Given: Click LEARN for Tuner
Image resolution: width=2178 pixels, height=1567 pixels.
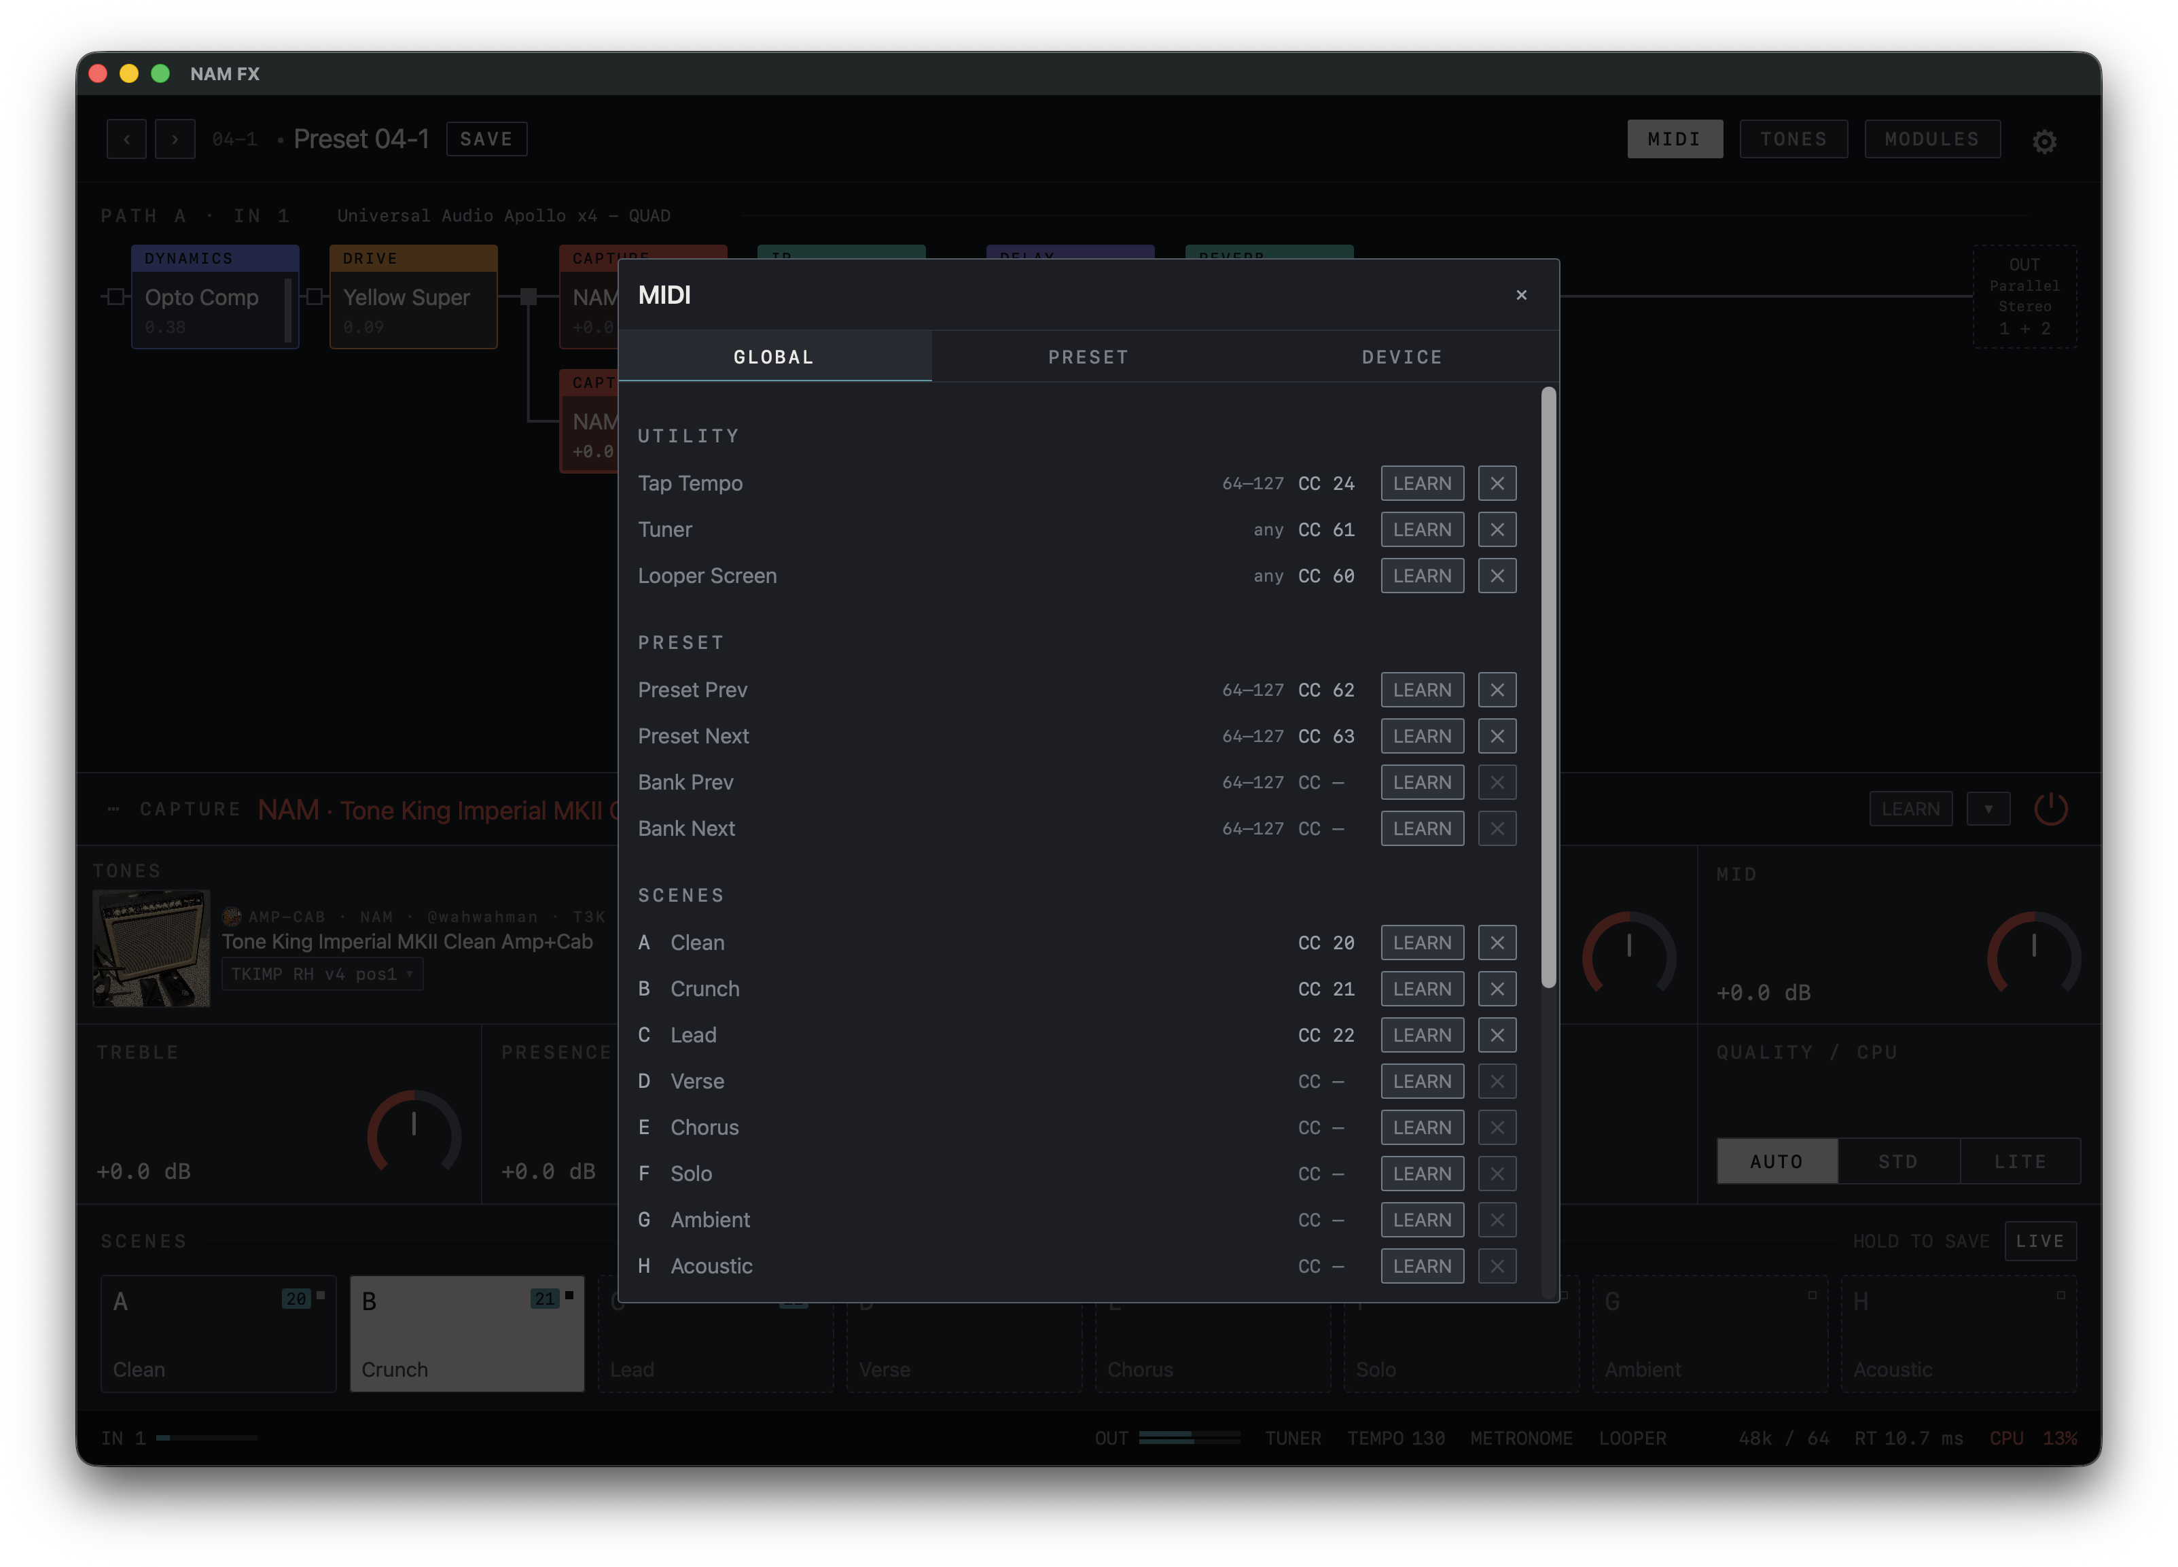Looking at the screenshot, I should 1423,529.
